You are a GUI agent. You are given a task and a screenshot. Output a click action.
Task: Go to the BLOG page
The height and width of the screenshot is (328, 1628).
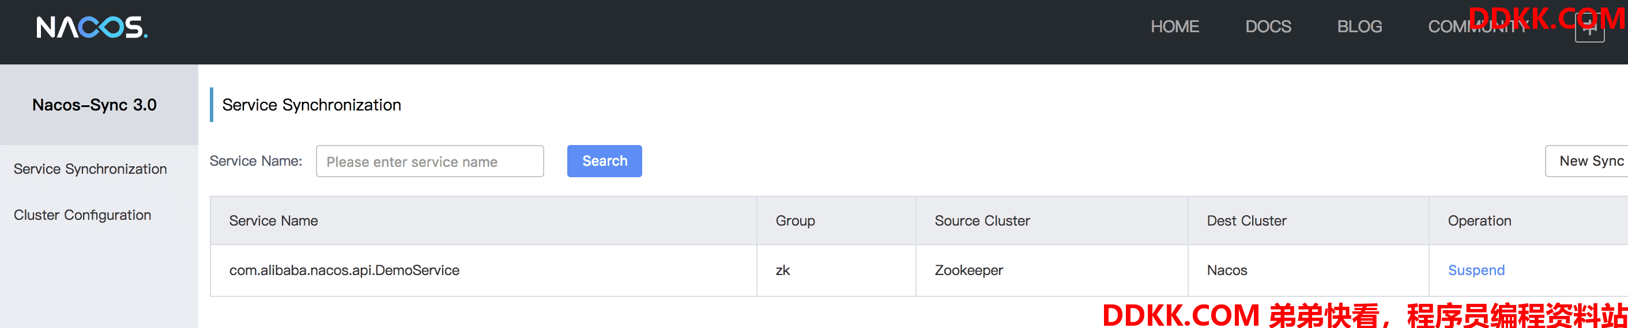(1359, 26)
